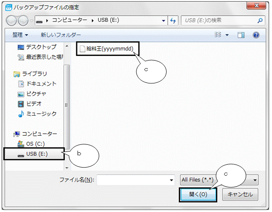Open the help icon
Image resolution: width=272 pixels, height=212 pixels.
pos(256,35)
